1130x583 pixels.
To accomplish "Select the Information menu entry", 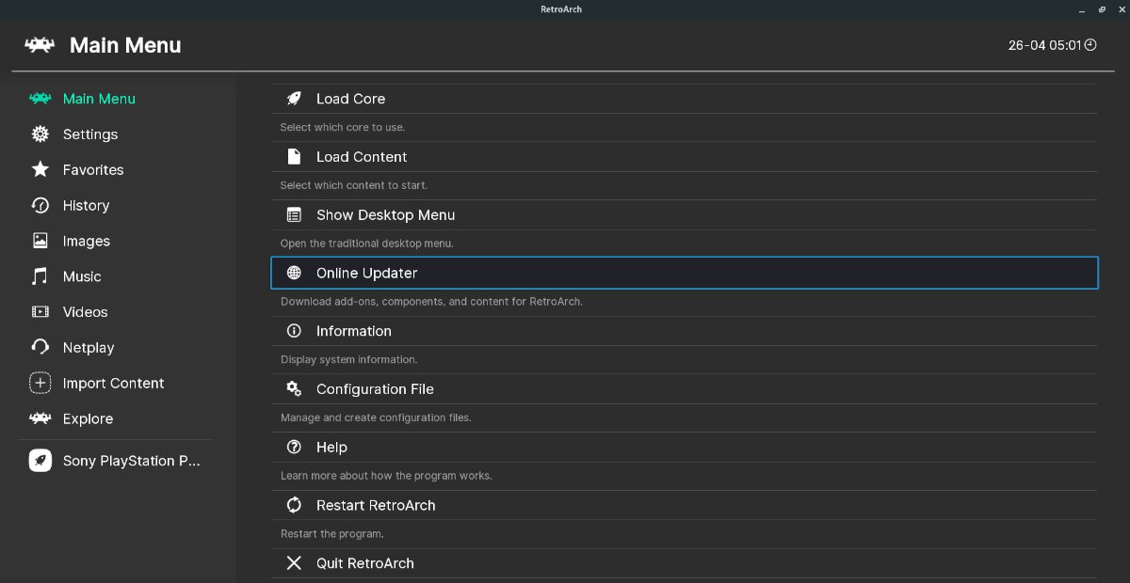I will [353, 331].
